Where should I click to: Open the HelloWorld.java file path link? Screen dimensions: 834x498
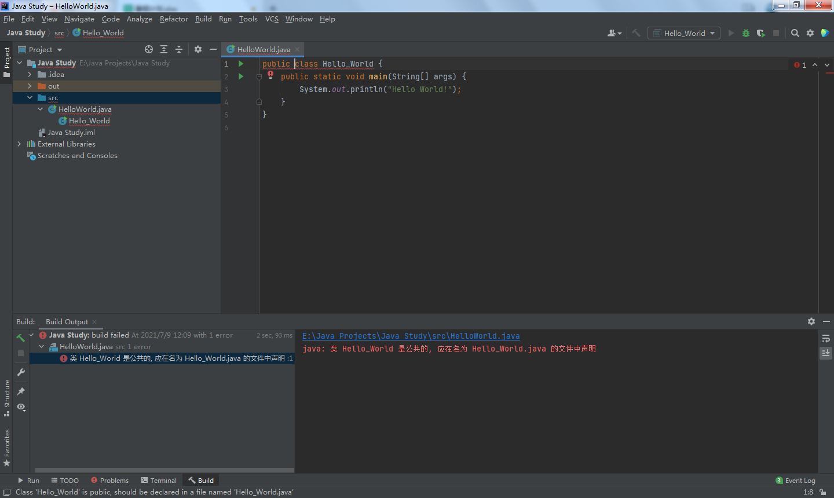pos(411,336)
